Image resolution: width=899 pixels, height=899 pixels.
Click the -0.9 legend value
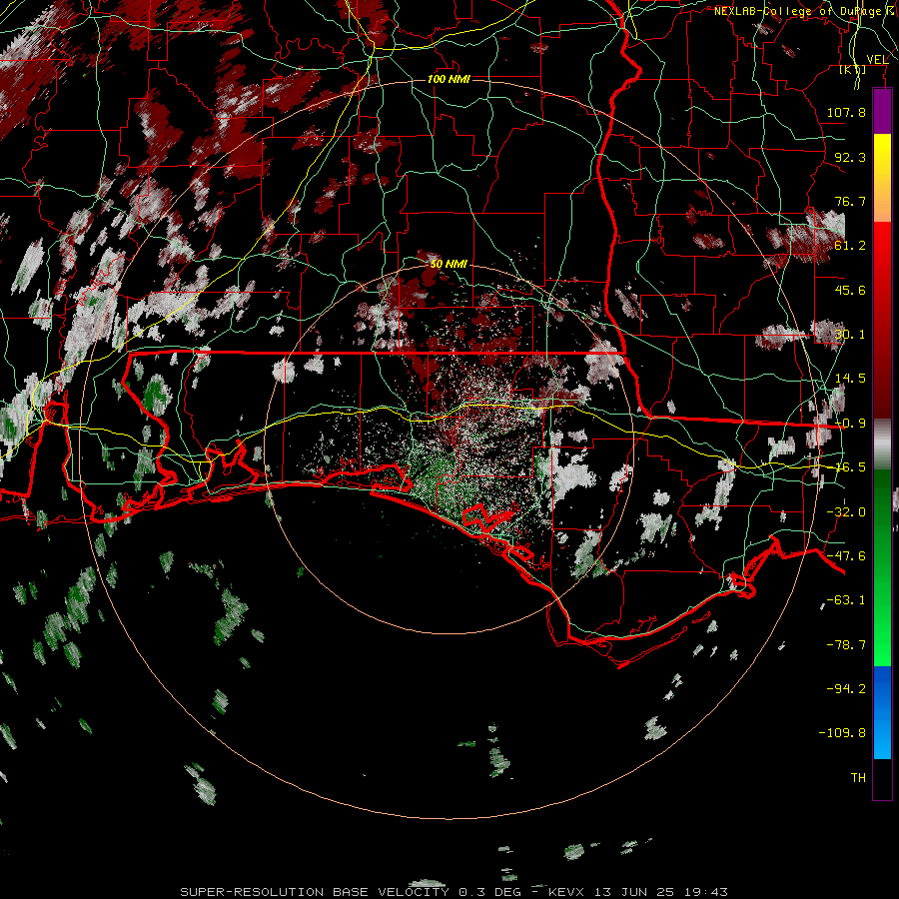pyautogui.click(x=850, y=424)
